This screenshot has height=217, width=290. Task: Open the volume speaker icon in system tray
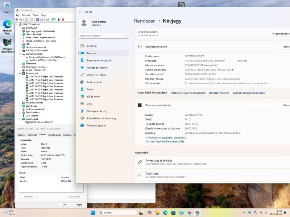(x=266, y=213)
